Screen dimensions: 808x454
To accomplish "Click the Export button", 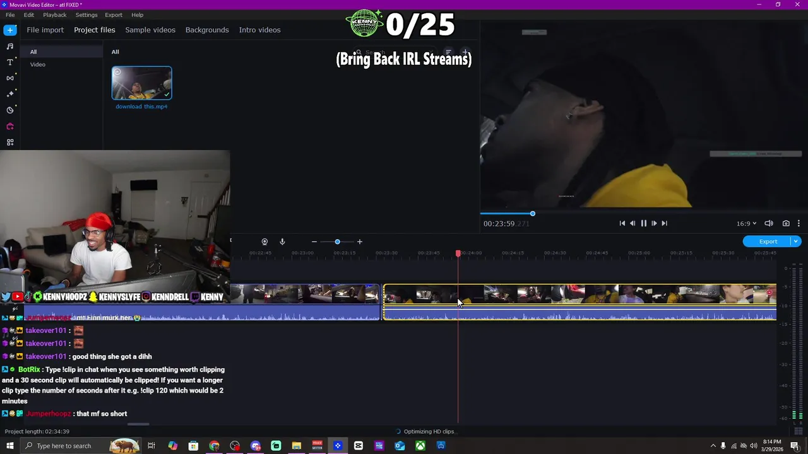I will coord(768,242).
